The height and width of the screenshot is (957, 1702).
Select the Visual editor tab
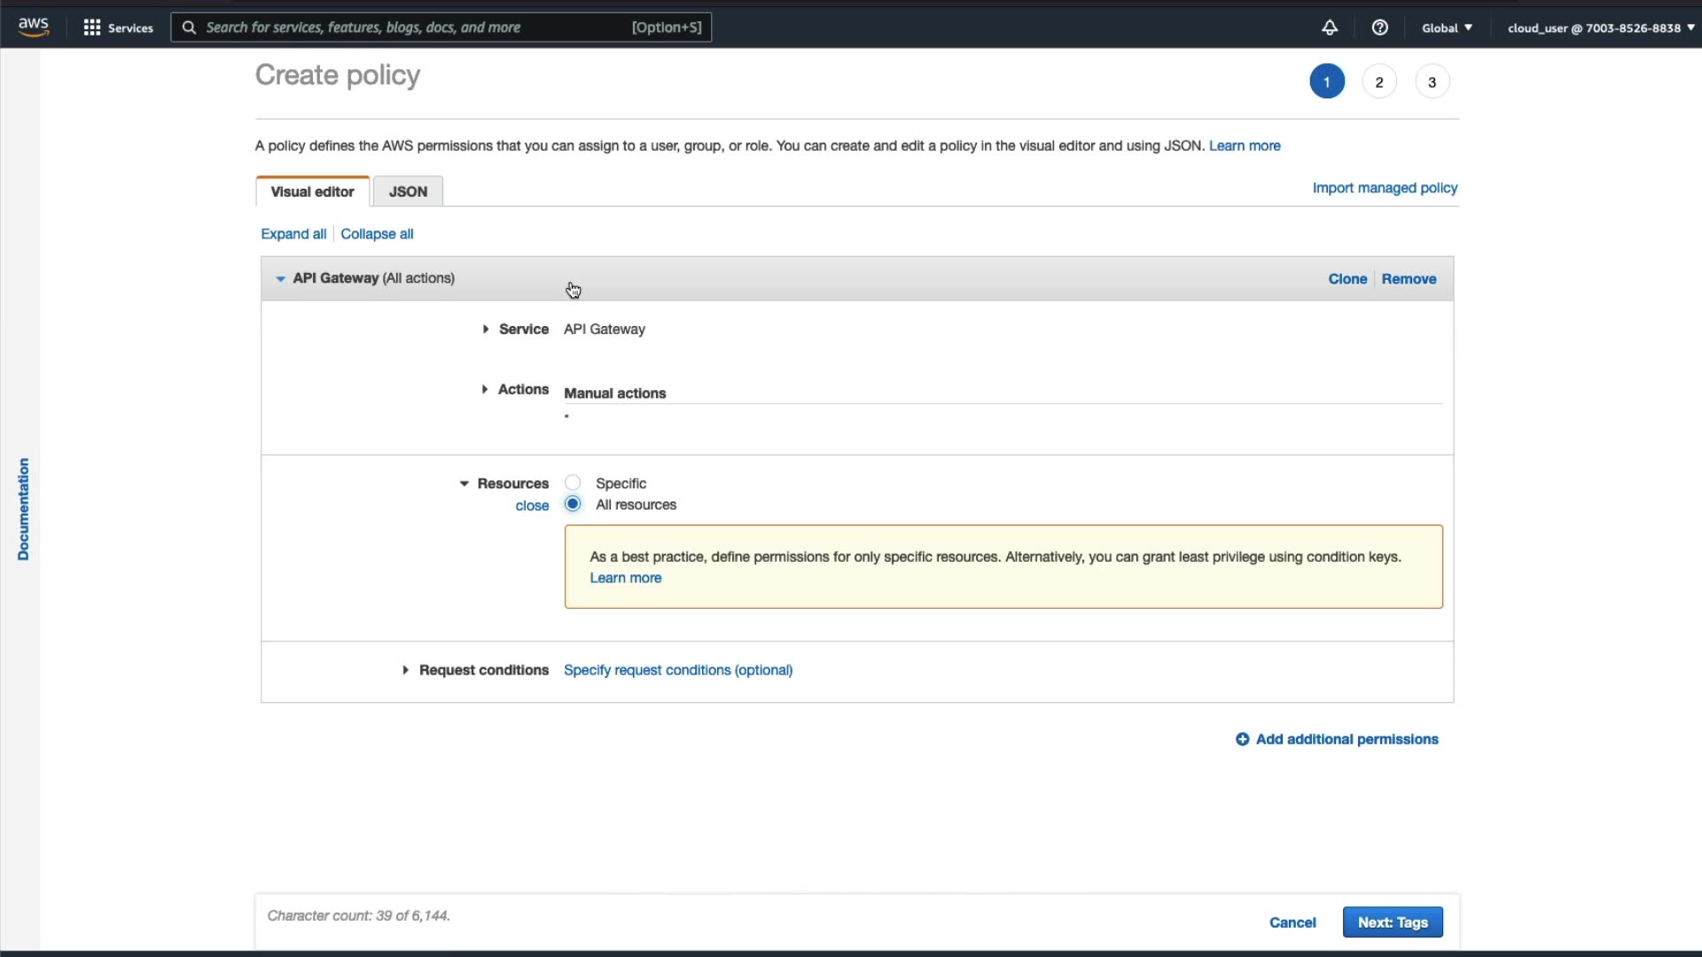coord(312,191)
